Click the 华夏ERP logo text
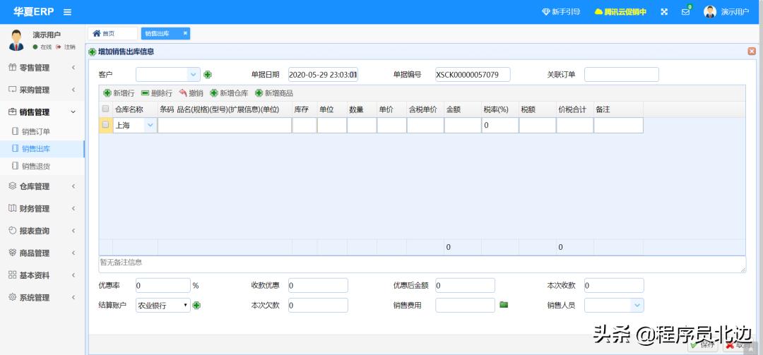The height and width of the screenshot is (355, 763). [34, 12]
